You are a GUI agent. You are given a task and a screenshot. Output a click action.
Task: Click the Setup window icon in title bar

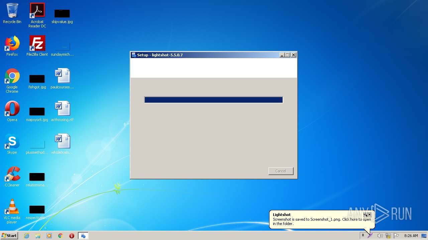click(x=134, y=55)
